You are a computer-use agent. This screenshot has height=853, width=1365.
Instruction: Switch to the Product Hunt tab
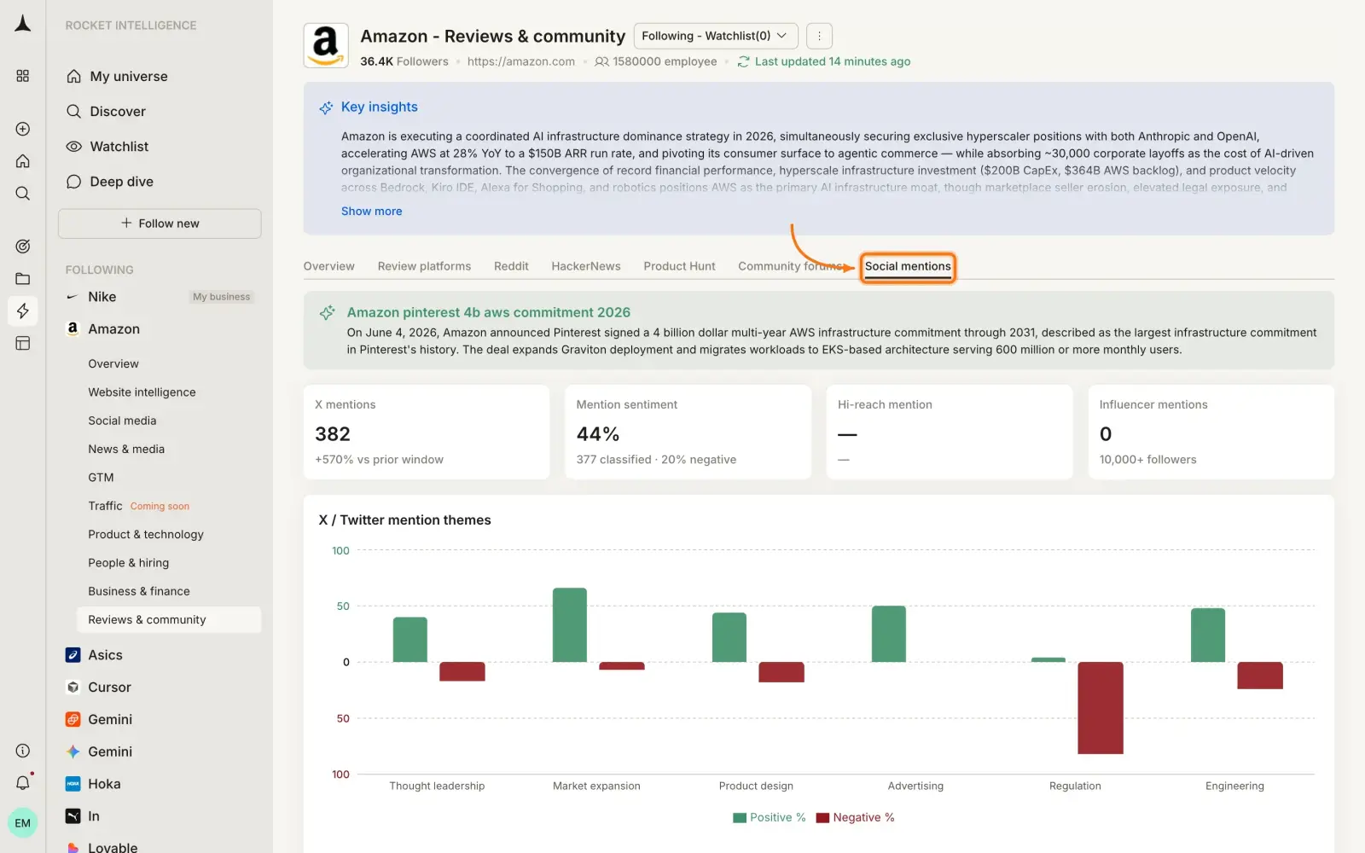679,266
